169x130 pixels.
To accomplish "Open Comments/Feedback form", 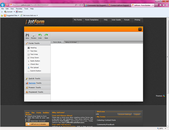I will click(106, 124).
